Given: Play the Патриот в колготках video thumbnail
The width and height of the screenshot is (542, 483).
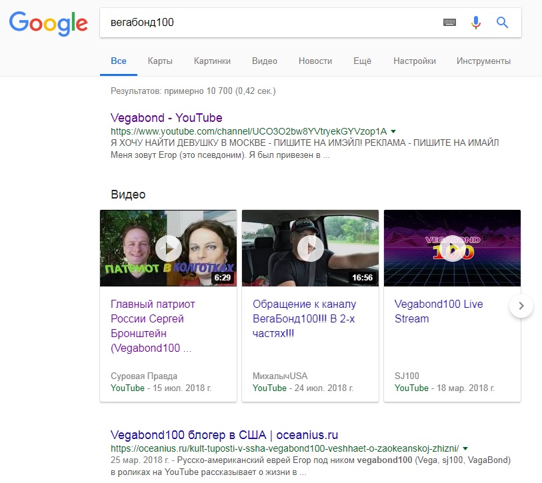Looking at the screenshot, I should coord(169,248).
